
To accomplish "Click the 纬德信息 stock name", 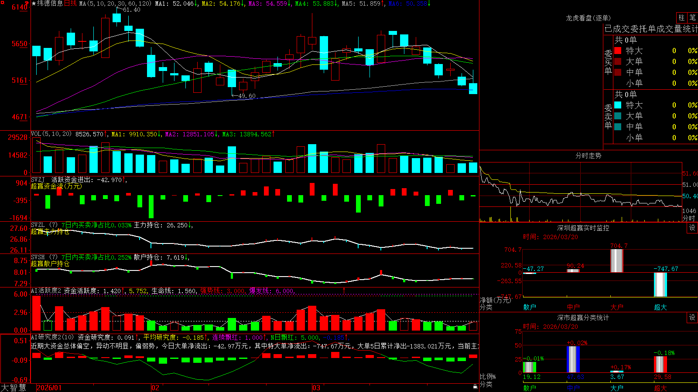I will [x=50, y=3].
